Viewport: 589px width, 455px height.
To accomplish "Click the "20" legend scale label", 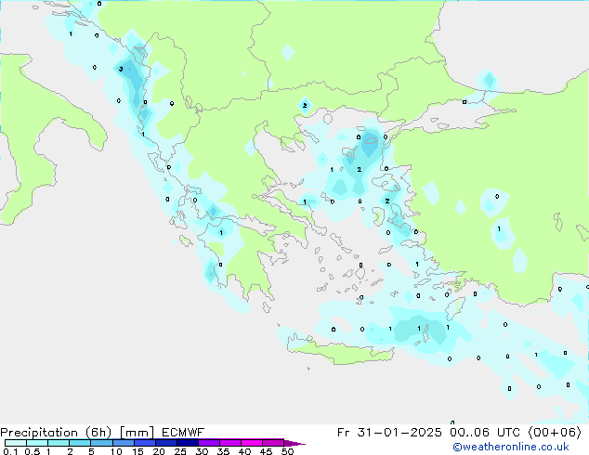I will [159, 451].
